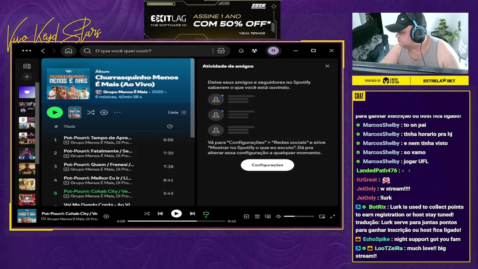Toggle shuffle in the player bar
Image resolution: width=478 pixels, height=269 pixels.
(147, 214)
